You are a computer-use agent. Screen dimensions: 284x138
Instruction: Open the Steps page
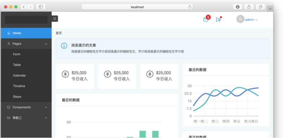[26, 97]
